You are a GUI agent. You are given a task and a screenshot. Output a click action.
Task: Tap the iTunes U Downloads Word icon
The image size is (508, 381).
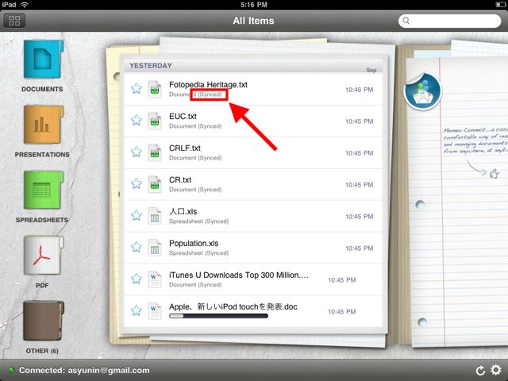tap(155, 279)
